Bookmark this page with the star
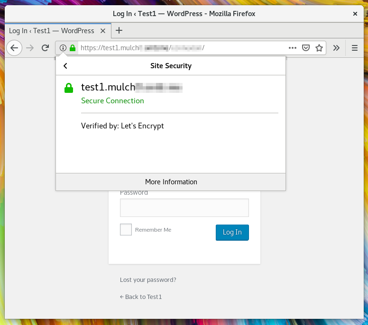 coord(319,48)
